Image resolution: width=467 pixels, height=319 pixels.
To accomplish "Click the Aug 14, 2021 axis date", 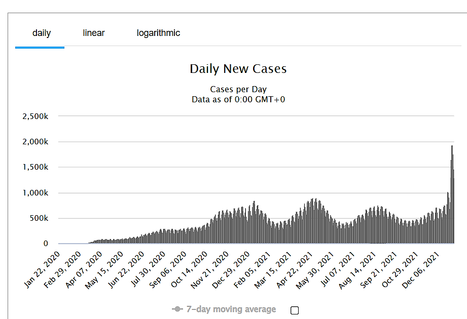I will click(x=357, y=270).
